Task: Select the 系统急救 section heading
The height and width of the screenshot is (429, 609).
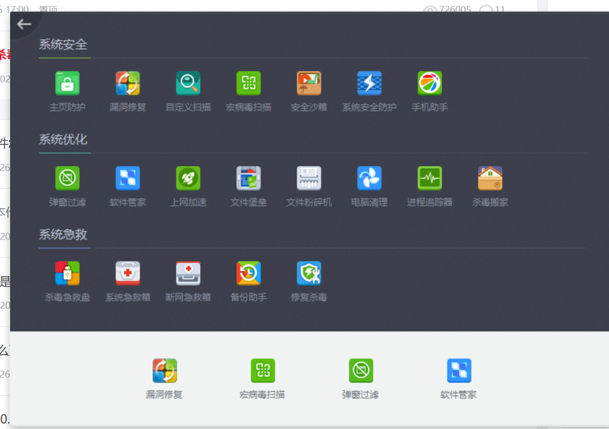Action: [x=63, y=235]
